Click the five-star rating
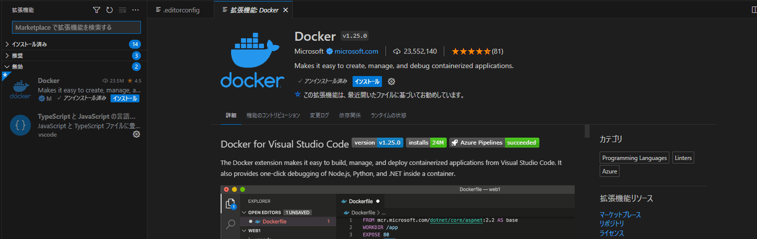 click(x=471, y=51)
